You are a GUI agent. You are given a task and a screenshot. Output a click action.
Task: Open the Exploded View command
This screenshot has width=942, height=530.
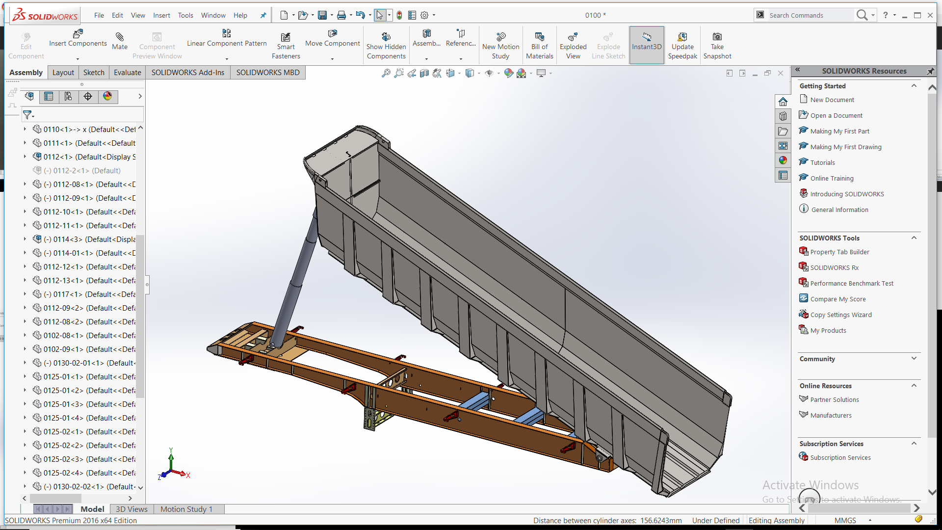point(573,37)
